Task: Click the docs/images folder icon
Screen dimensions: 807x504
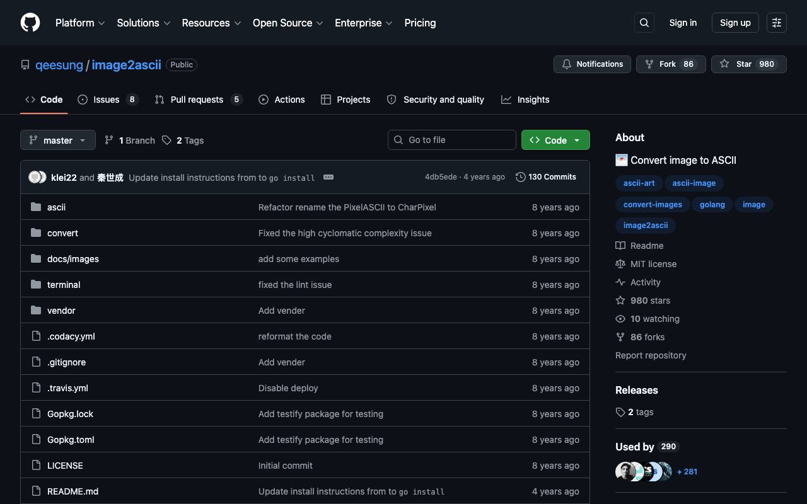Action: tap(36, 259)
